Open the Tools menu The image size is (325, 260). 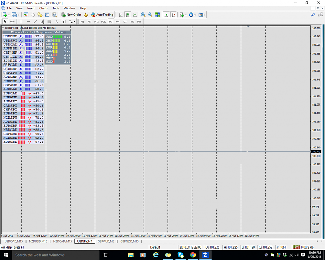point(56,8)
